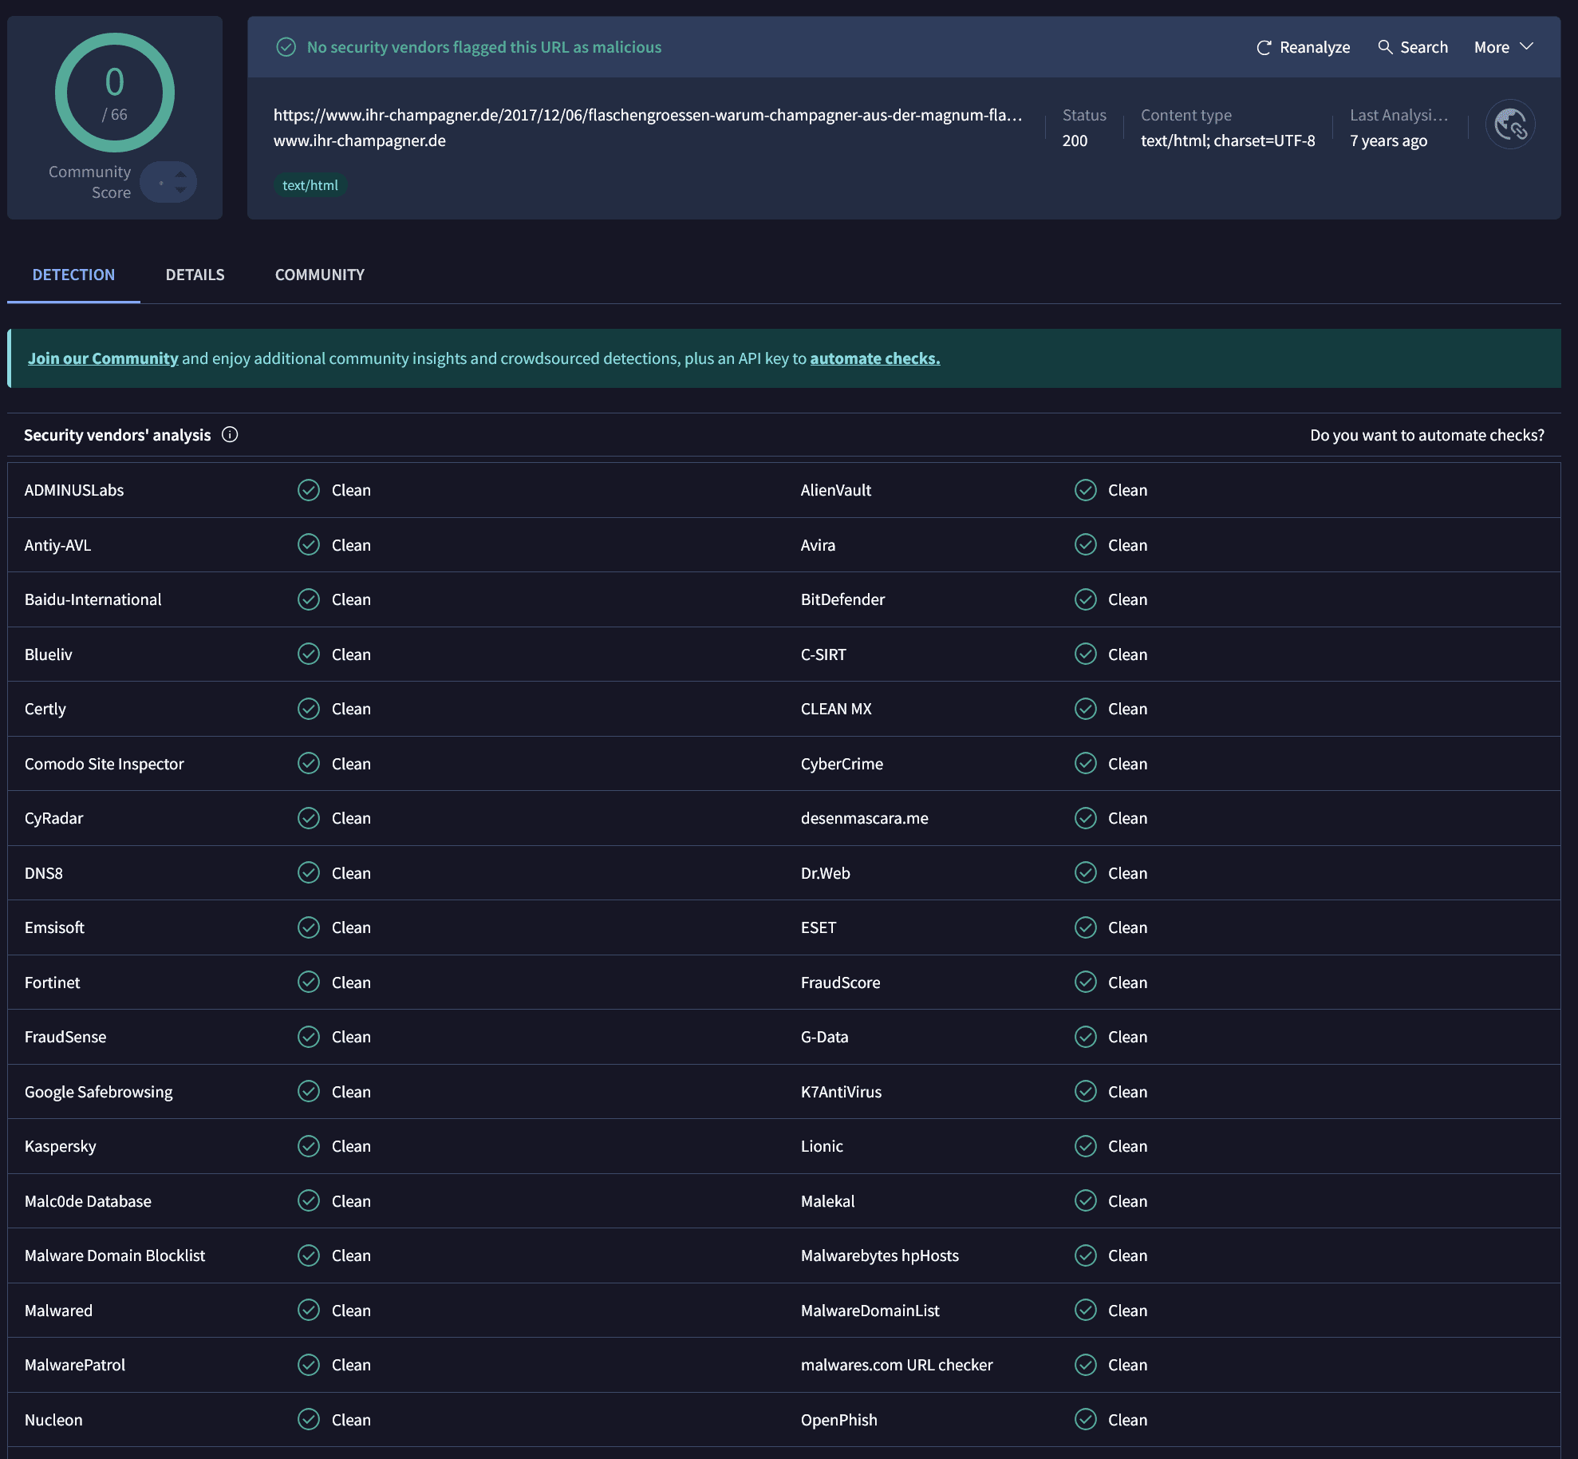
Task: Click the detection score circle
Action: (x=115, y=93)
